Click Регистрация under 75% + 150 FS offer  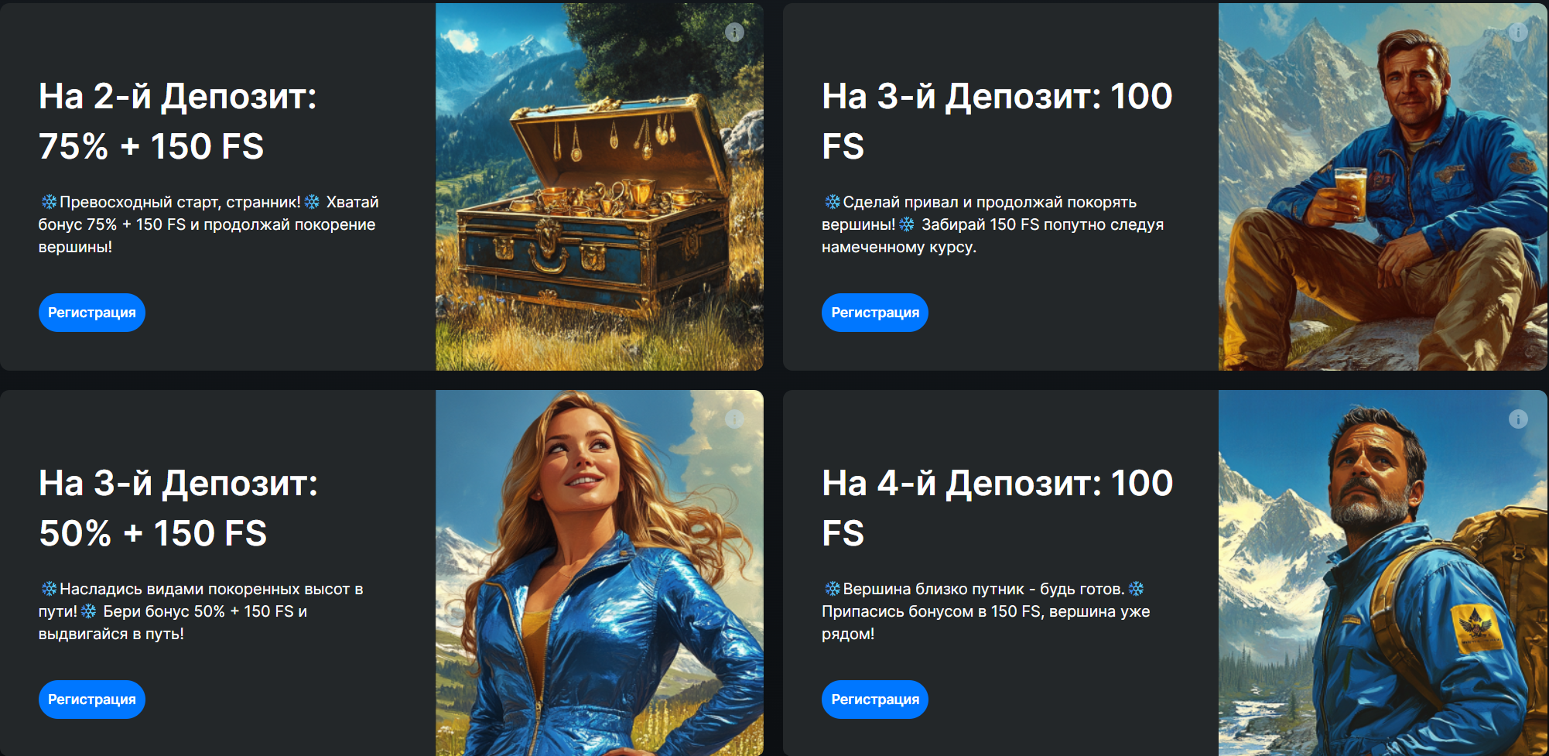click(92, 313)
